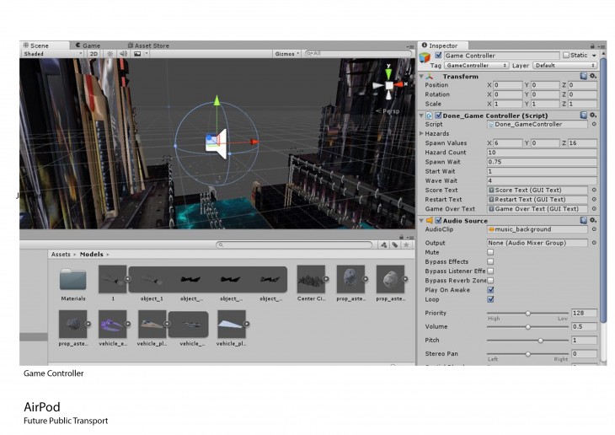
Task: Click object picker circle beside Score Text
Action: [x=594, y=190]
